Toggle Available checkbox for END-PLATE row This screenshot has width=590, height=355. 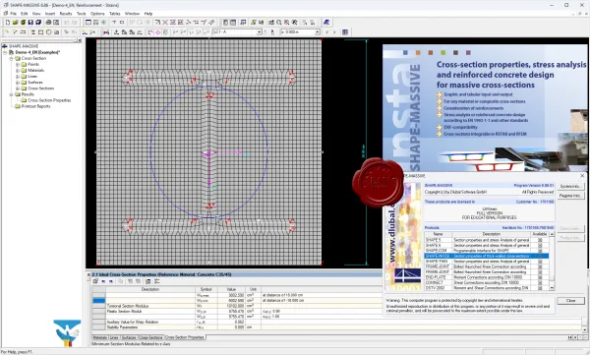point(540,277)
